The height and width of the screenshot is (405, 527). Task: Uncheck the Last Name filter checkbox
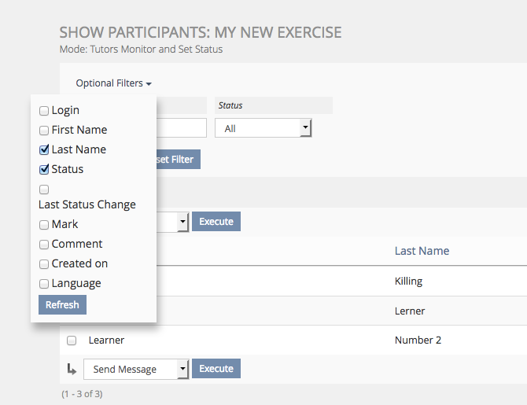(x=44, y=149)
